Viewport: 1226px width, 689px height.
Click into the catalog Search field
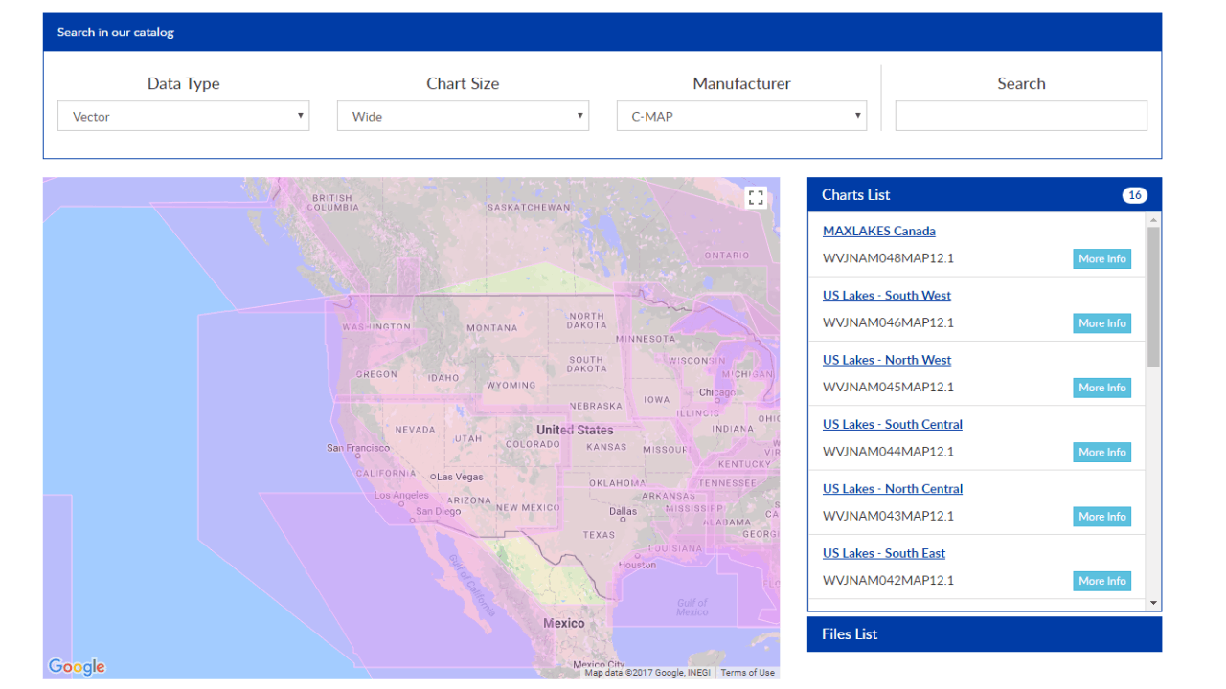1020,116
